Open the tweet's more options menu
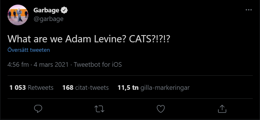Viewport: 260px width, 120px height. 248,10
